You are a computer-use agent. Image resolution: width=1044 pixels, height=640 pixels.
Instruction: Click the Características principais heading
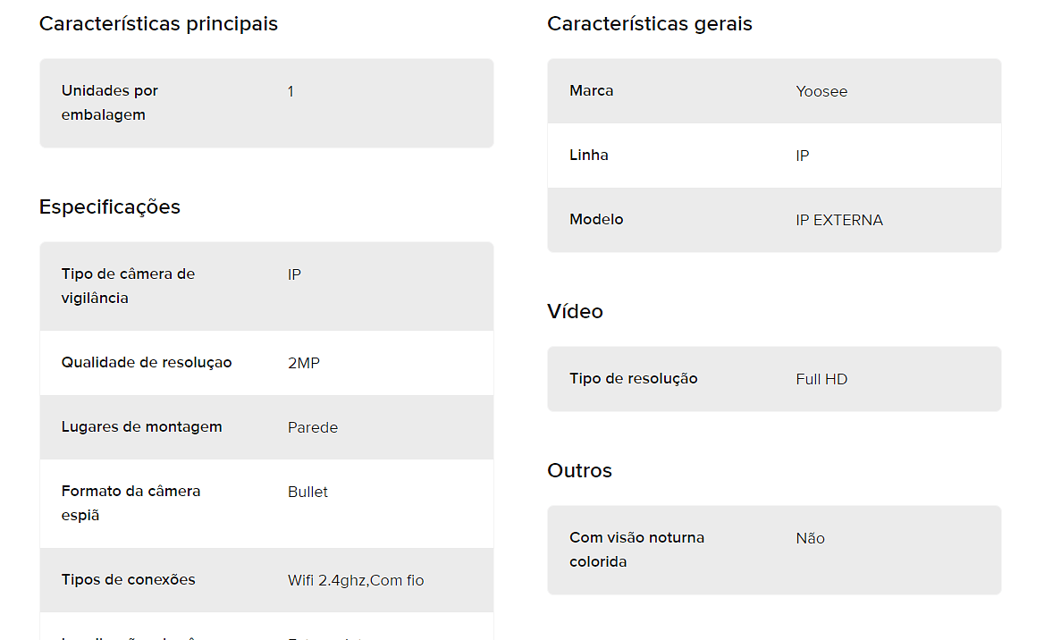click(x=158, y=24)
